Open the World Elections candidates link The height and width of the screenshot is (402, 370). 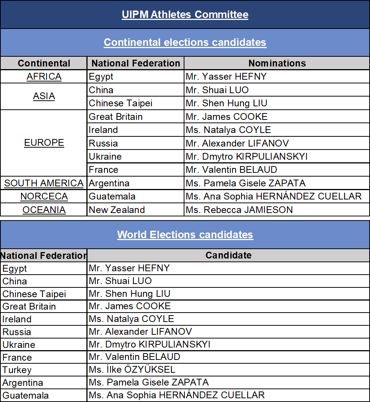coord(185,235)
